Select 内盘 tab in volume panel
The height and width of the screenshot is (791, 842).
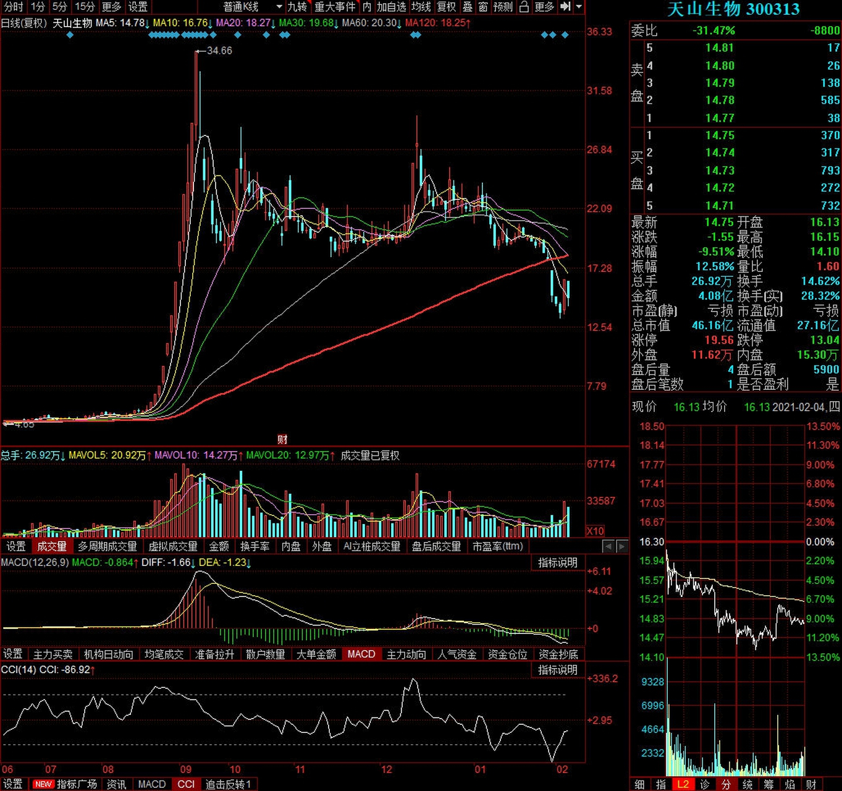point(291,546)
